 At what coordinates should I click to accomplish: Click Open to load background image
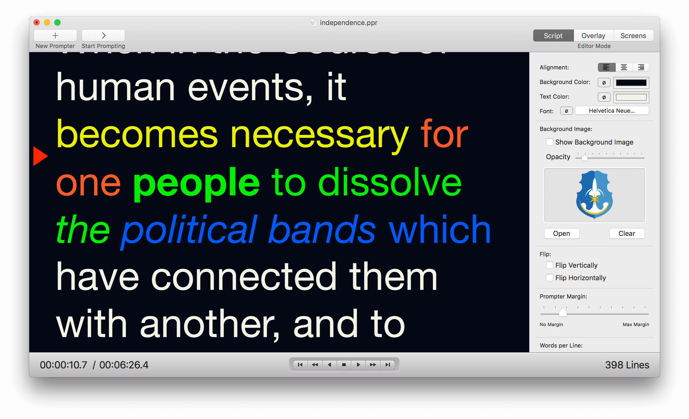coord(561,234)
